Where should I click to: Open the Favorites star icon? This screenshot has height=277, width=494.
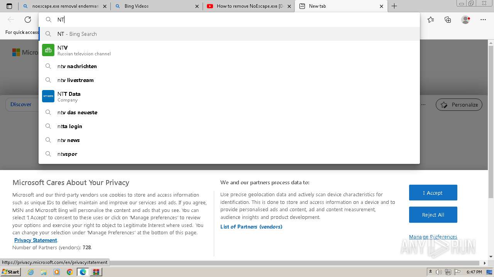click(x=431, y=20)
